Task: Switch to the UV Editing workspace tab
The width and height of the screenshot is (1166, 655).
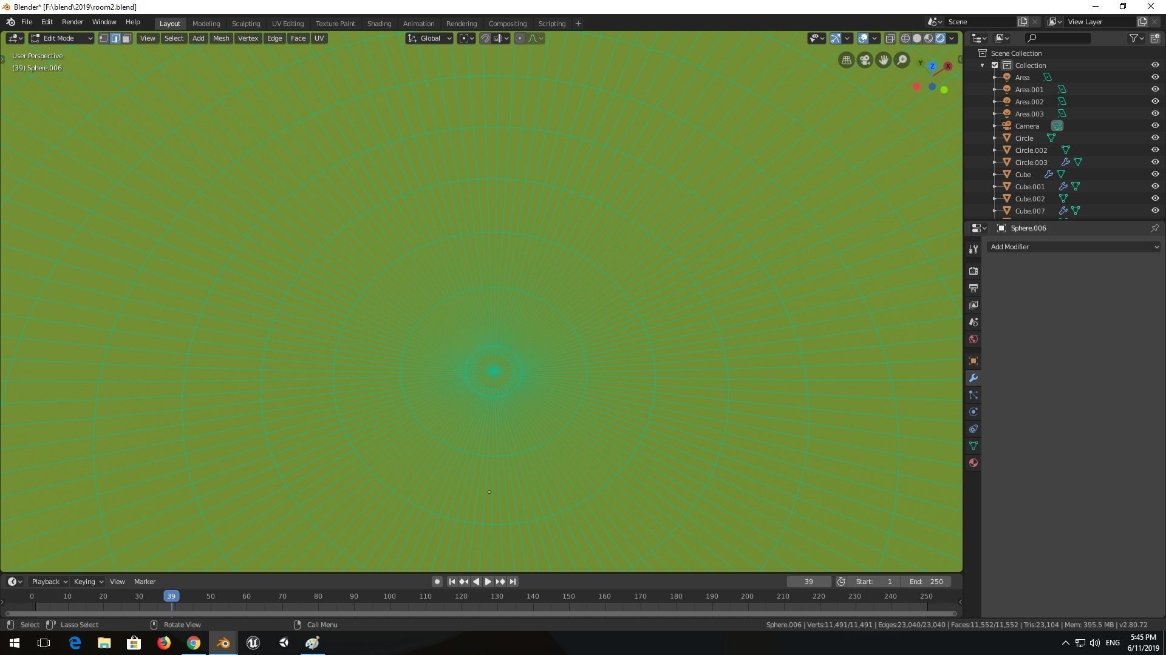Action: [287, 24]
